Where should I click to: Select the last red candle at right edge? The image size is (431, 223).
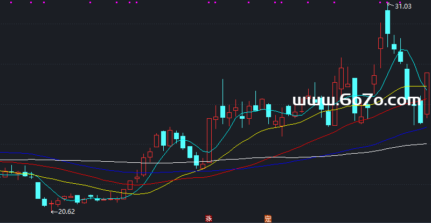(427, 95)
